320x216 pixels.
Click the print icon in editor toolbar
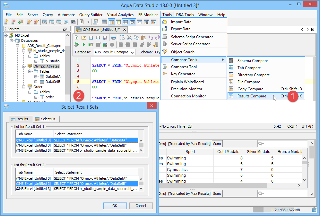click(x=114, y=38)
